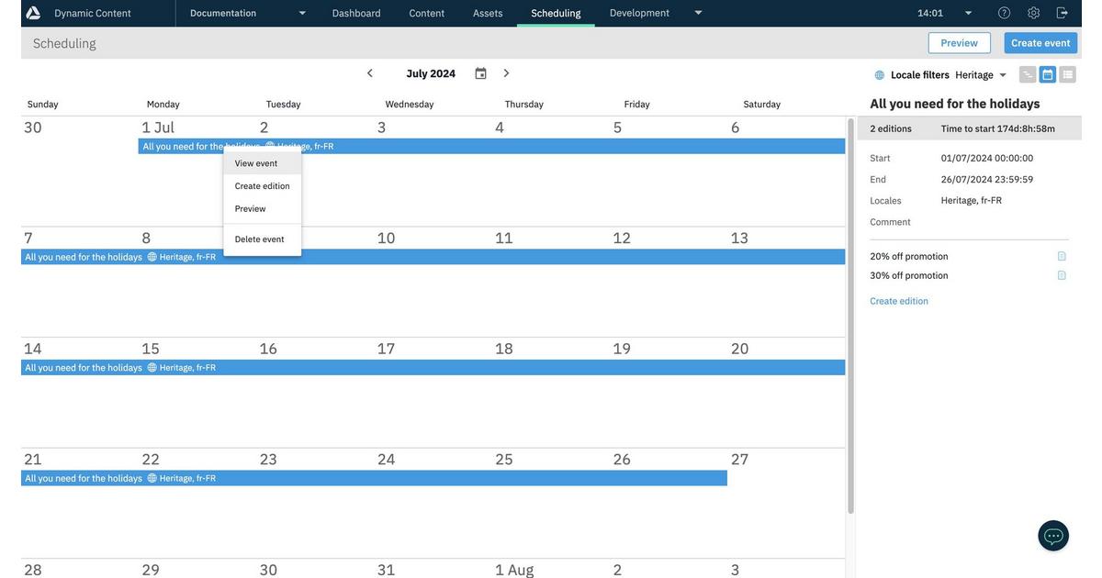Click the Dynamic Content title text
This screenshot has width=1102, height=578.
(x=93, y=13)
